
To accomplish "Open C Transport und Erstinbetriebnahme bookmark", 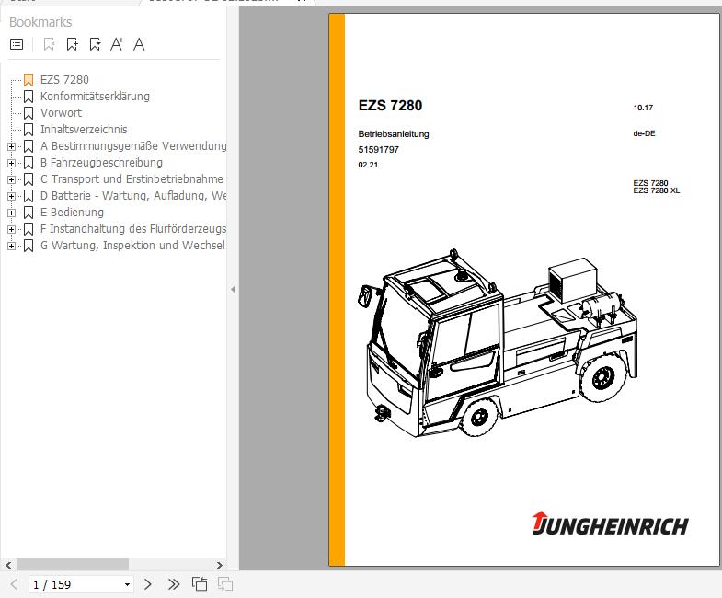I will (x=132, y=179).
